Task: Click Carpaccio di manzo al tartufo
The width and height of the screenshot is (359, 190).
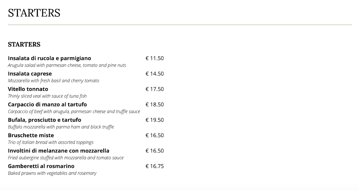Action: click(48, 104)
